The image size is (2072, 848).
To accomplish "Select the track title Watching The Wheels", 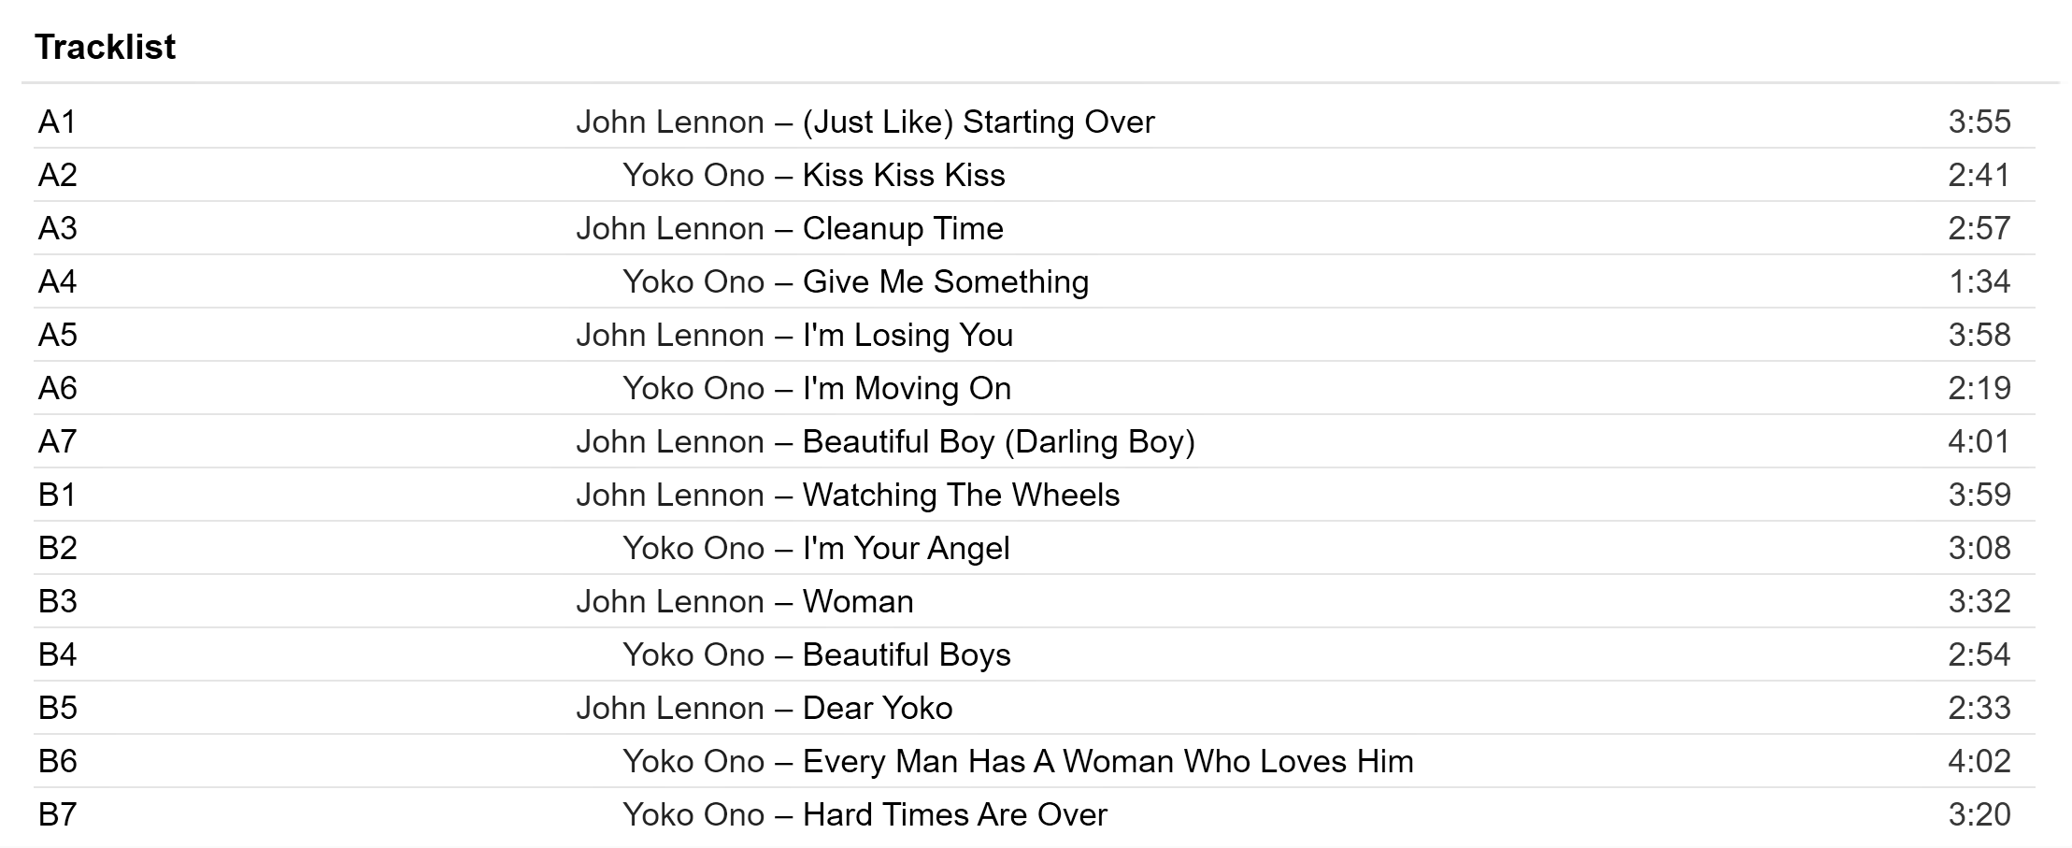I will click(x=961, y=496).
